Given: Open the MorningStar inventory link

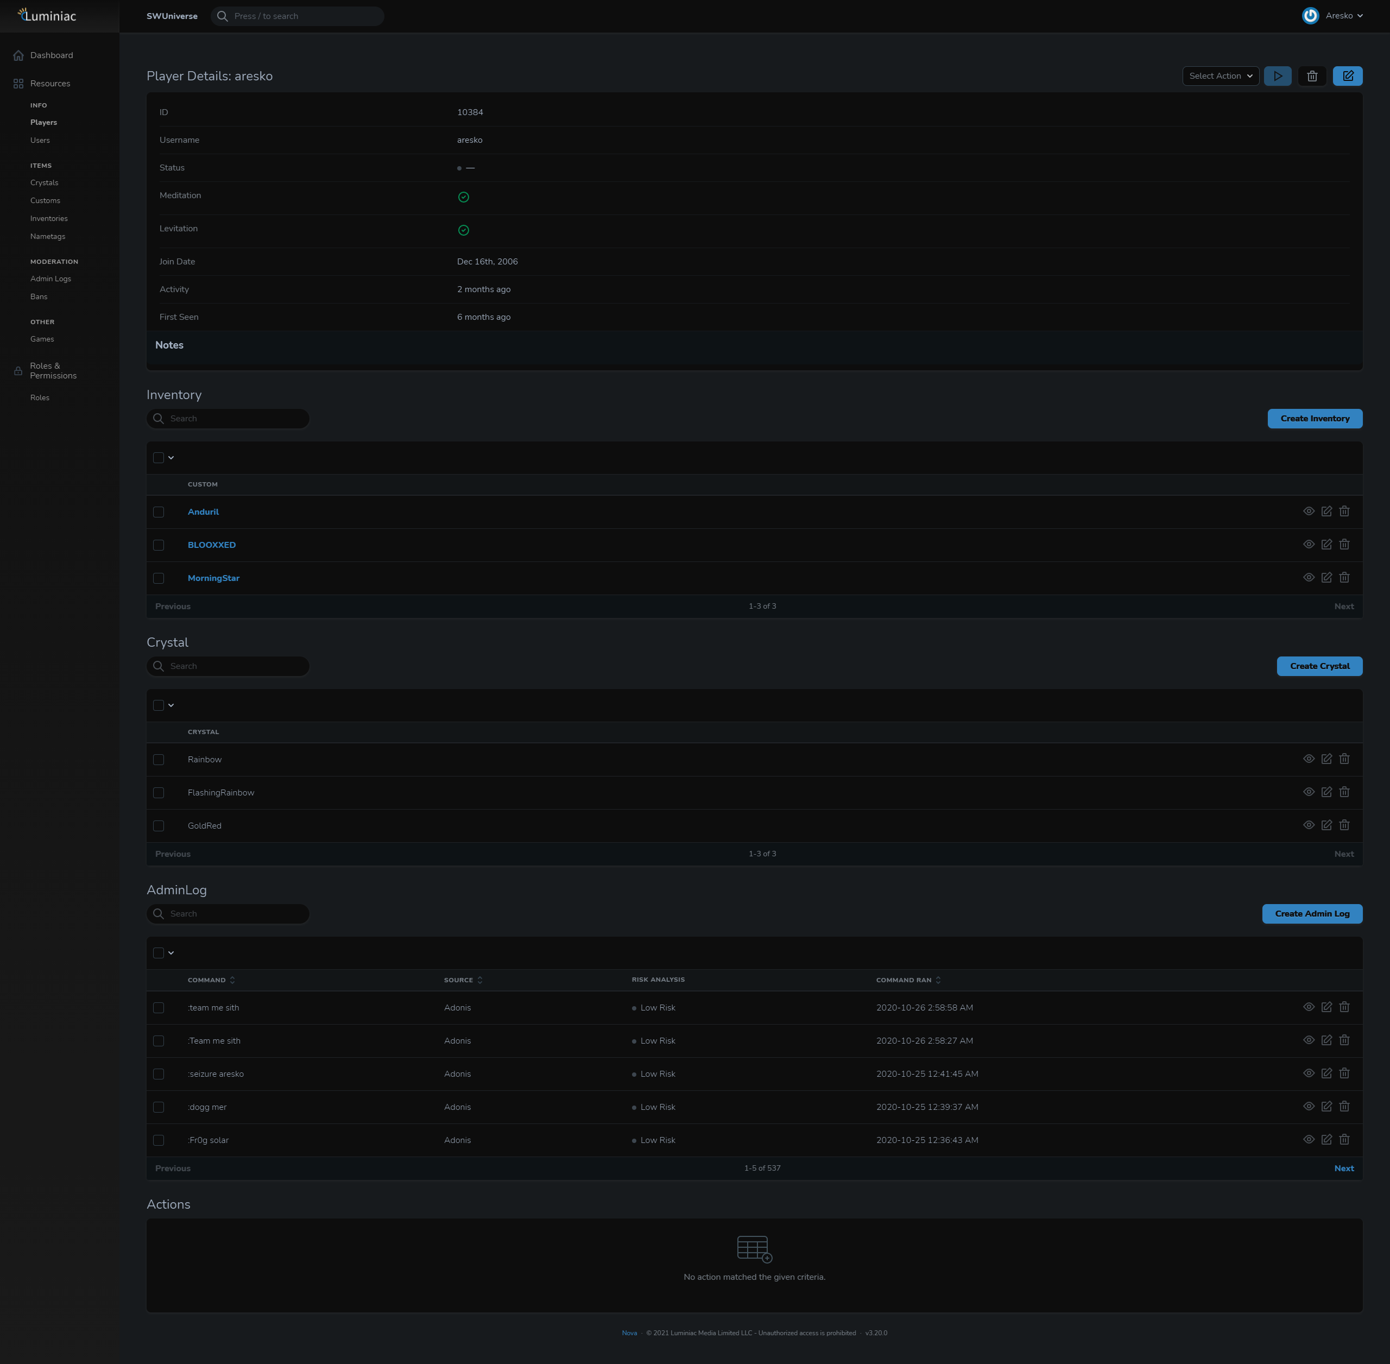Looking at the screenshot, I should (x=213, y=577).
